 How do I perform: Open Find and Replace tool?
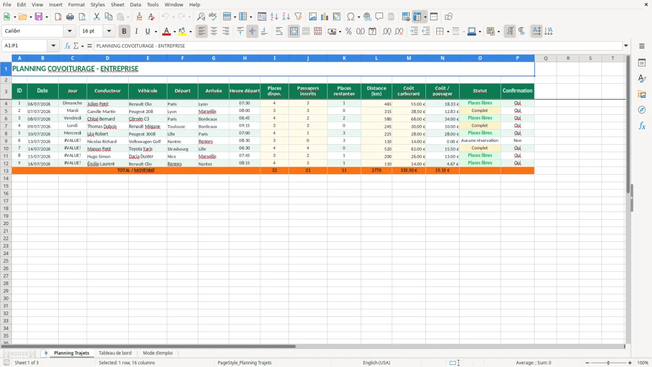(x=201, y=17)
